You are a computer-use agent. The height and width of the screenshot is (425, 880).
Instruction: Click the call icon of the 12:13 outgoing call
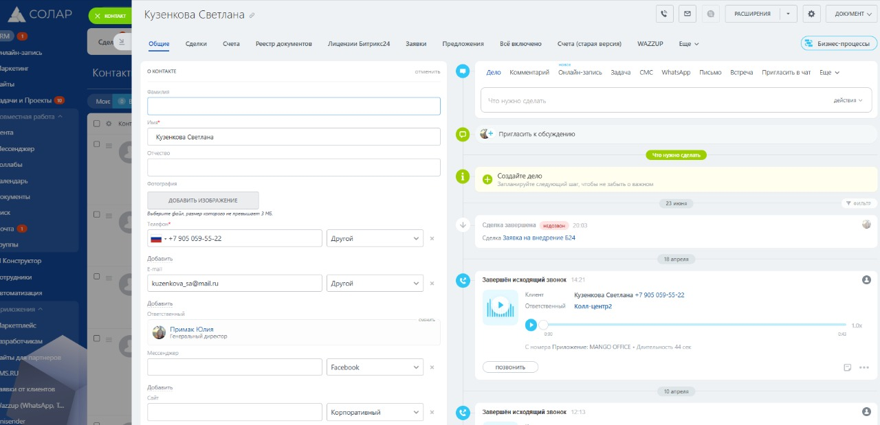pos(463,412)
